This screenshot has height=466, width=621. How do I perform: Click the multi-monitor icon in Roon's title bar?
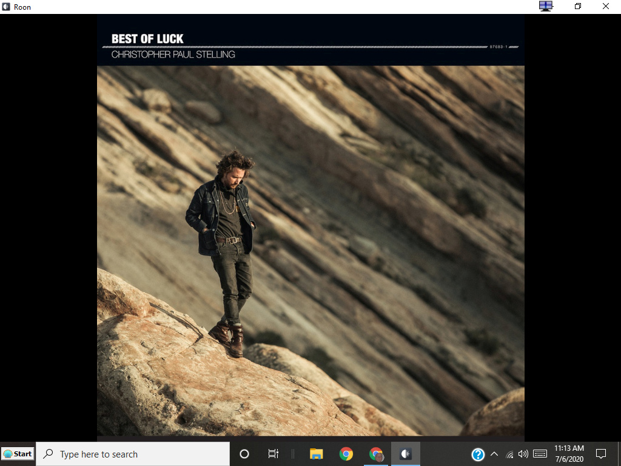[546, 6]
